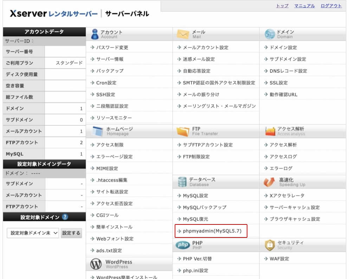Click the Access analysis chart icon
Image resolution: width=349 pixels, height=279 pixels.
coord(270,131)
